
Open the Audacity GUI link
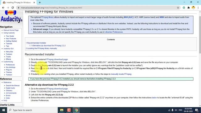click(x=8, y=49)
